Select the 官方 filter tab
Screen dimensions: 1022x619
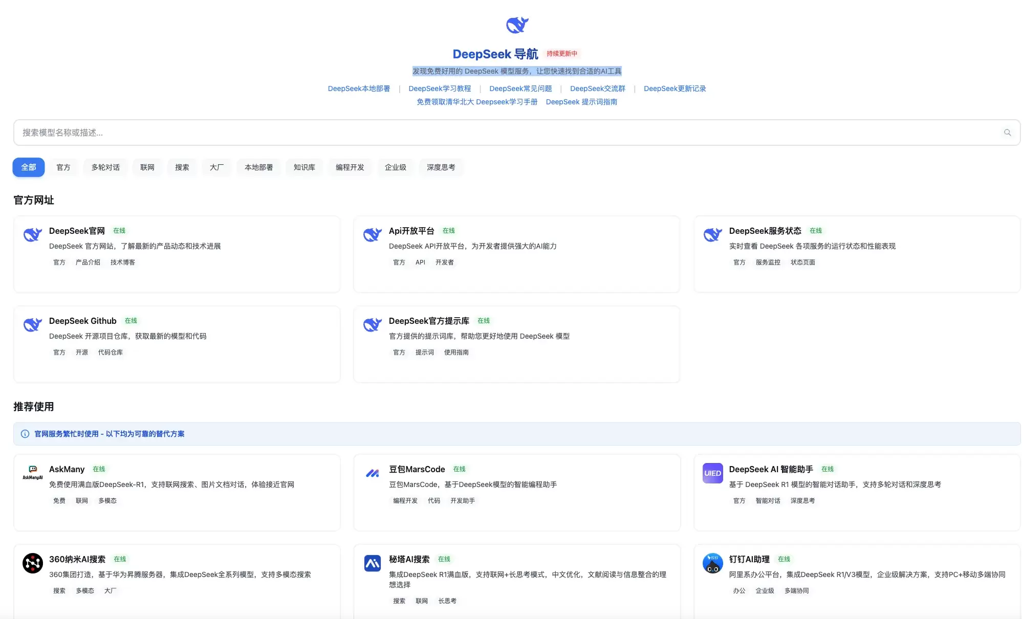click(x=63, y=167)
